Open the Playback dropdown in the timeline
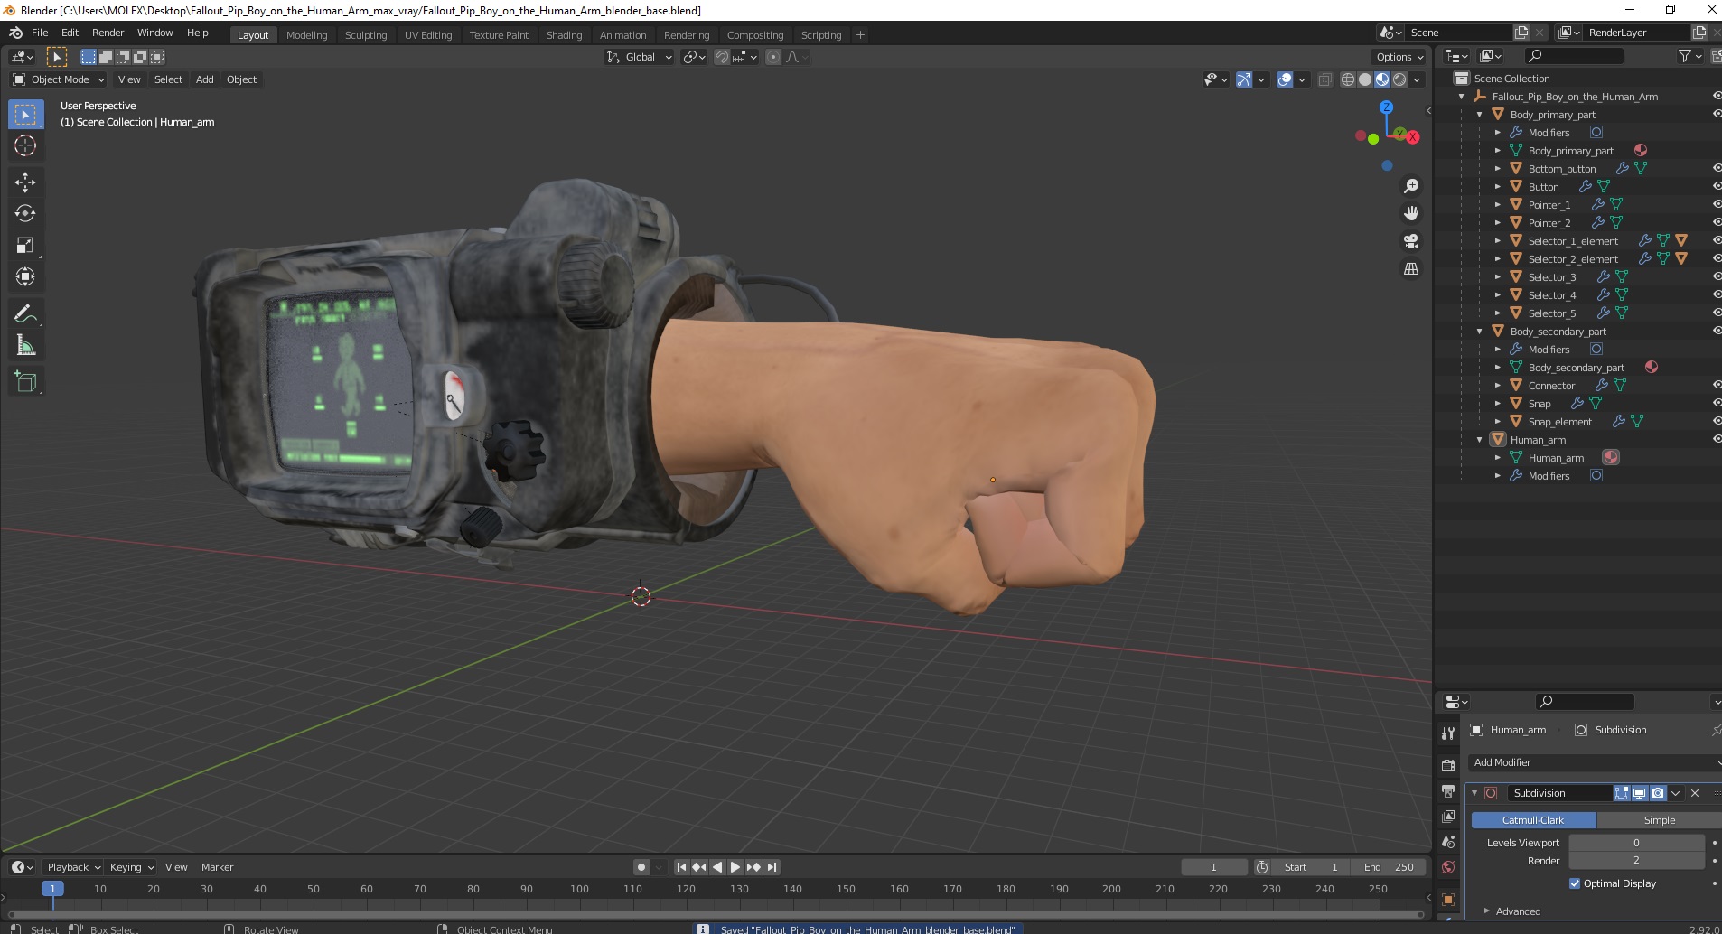The image size is (1722, 934). coord(73,867)
